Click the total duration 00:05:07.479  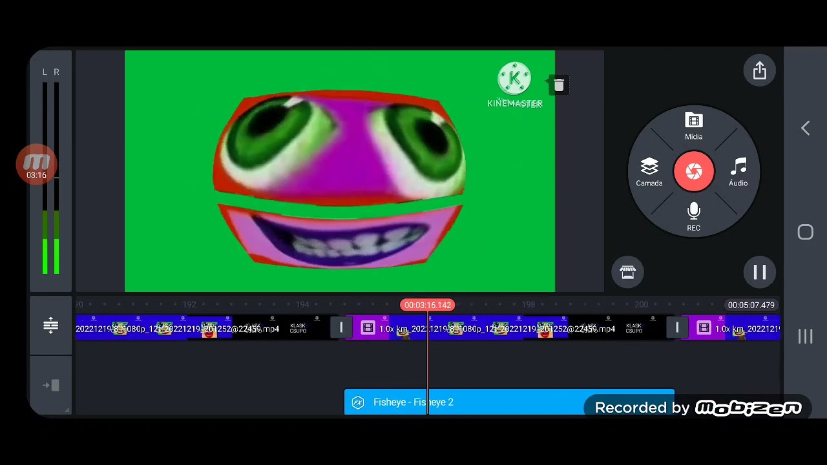751,305
